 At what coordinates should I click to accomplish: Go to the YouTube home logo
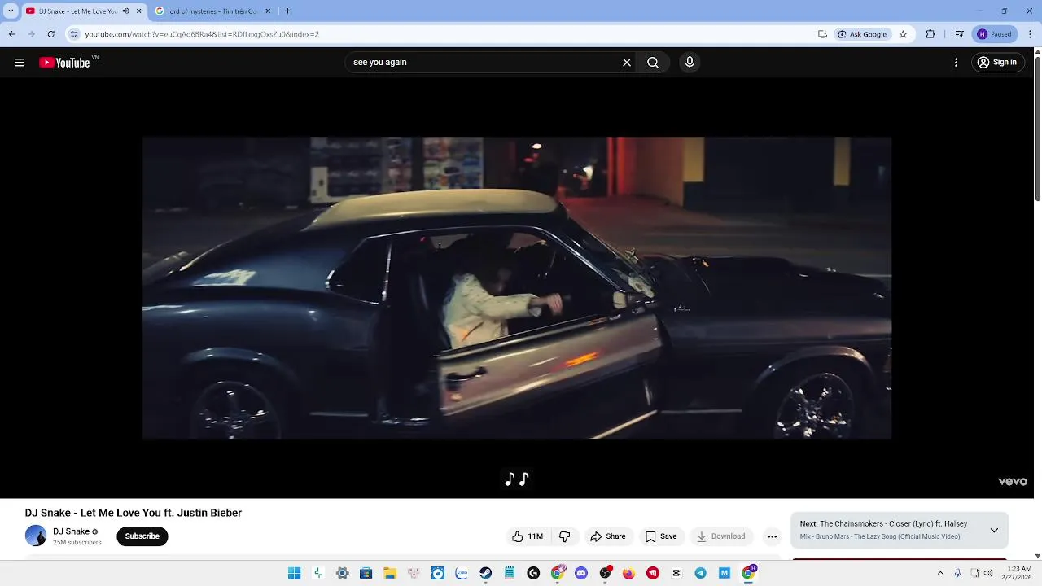pos(65,63)
